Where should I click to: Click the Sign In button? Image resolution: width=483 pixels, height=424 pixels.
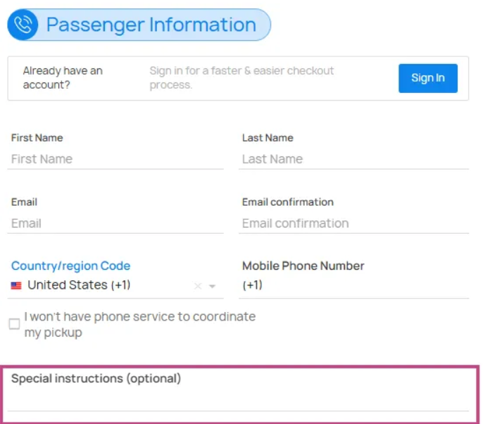pyautogui.click(x=428, y=78)
